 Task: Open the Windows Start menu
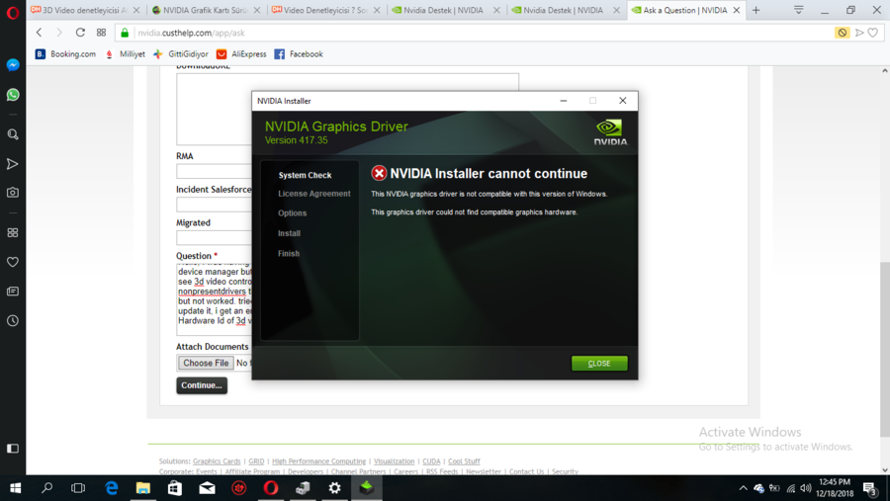tap(15, 488)
